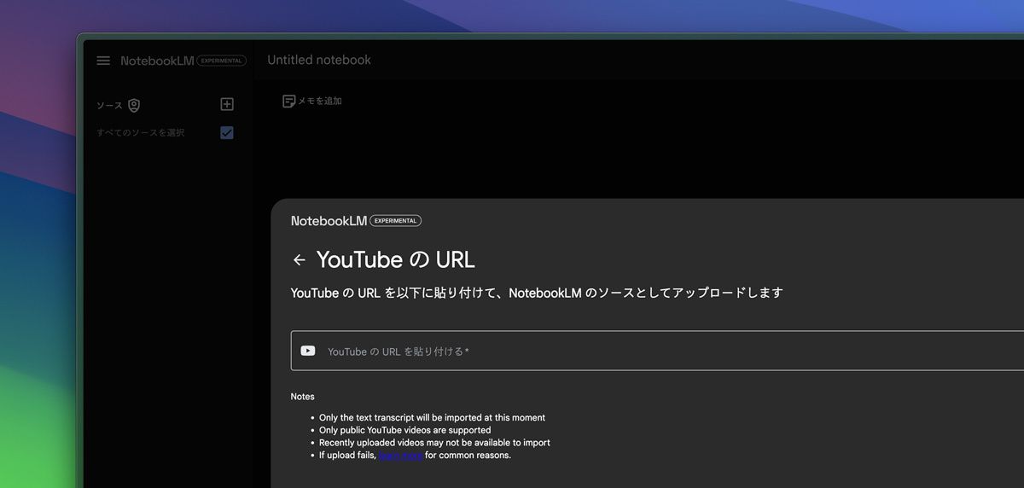Image resolution: width=1024 pixels, height=488 pixels.
Task: Click the dialog description about アップロードします
Action: (x=537, y=293)
